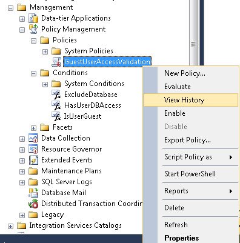Click the HasUserDBAccess condition icon

point(56,105)
